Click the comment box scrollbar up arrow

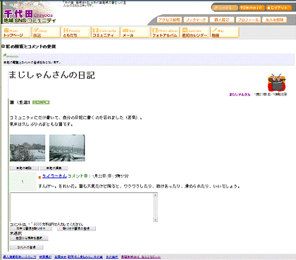(156, 195)
